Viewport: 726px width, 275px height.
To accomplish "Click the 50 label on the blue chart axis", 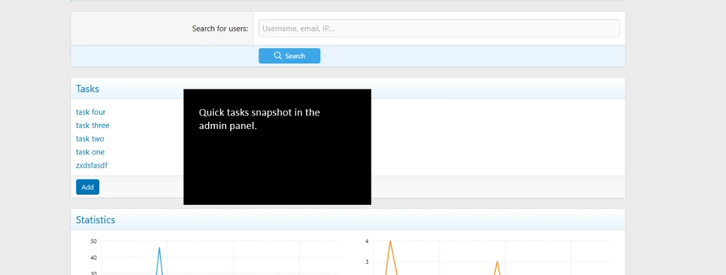I will [x=94, y=241].
